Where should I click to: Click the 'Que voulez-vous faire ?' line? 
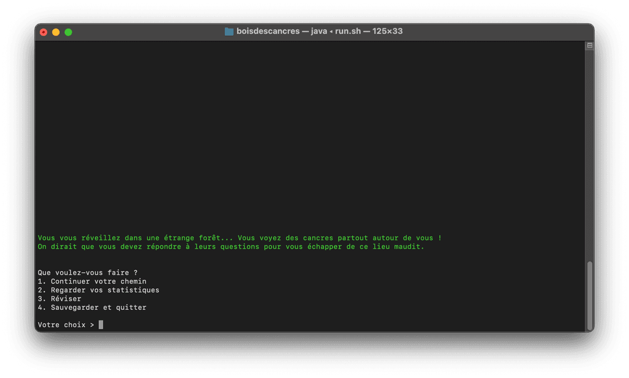[87, 273]
